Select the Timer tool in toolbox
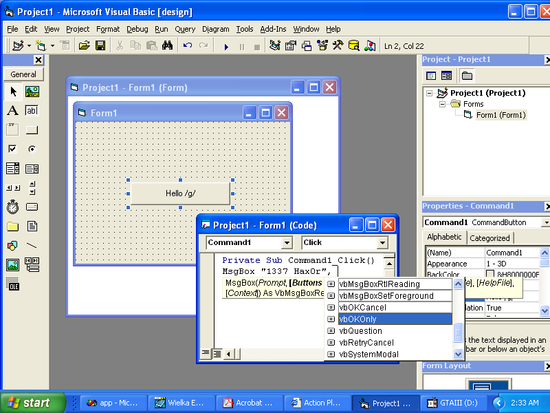This screenshot has height=413, width=550. [13, 207]
